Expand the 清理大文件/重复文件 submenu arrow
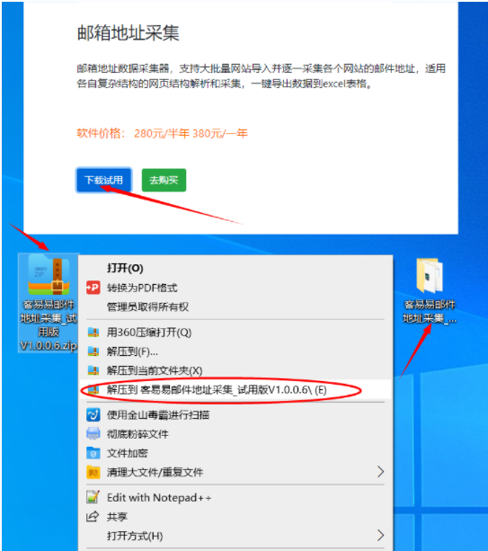The height and width of the screenshot is (551, 488). pos(380,472)
